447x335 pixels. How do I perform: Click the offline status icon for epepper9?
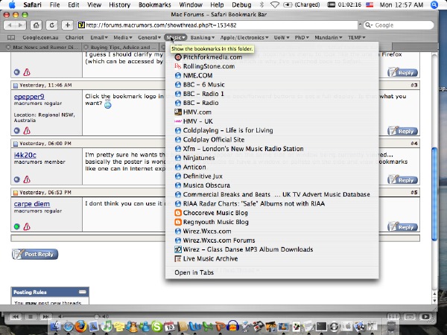coord(17,130)
